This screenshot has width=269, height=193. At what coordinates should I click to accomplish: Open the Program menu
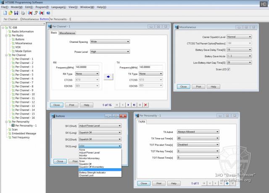pyautogui.click(x=42, y=7)
